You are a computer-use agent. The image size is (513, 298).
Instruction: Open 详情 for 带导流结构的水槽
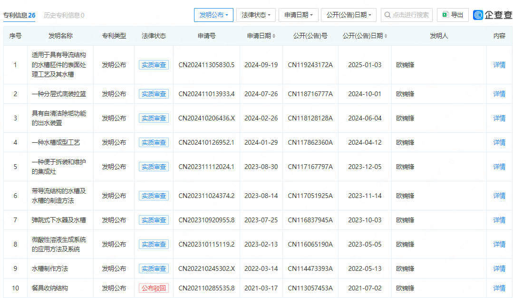pos(499,196)
